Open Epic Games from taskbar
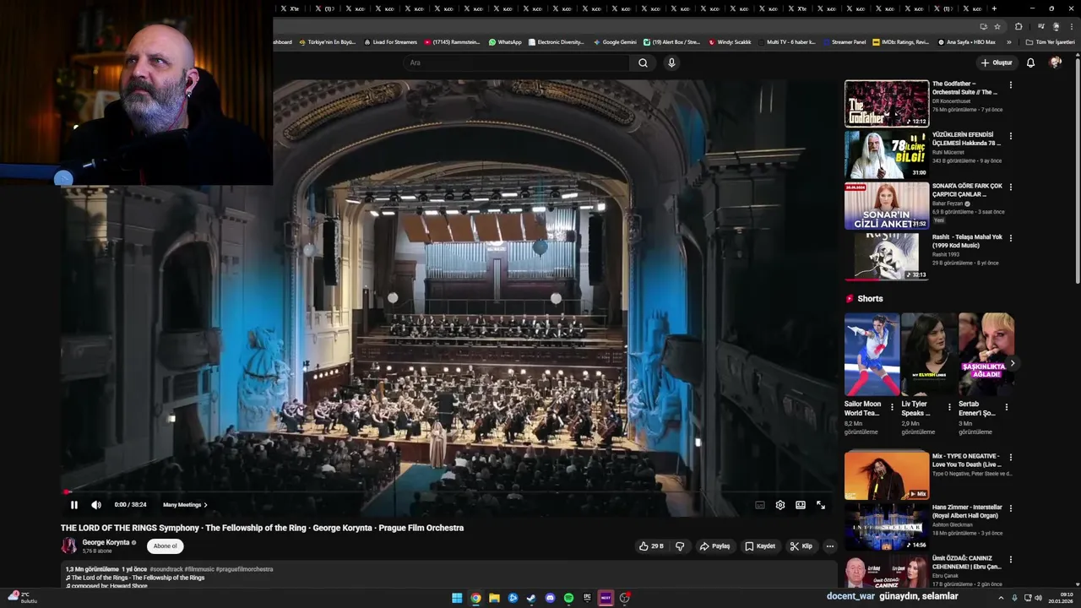Viewport: 1081px width, 608px height. pyautogui.click(x=587, y=598)
